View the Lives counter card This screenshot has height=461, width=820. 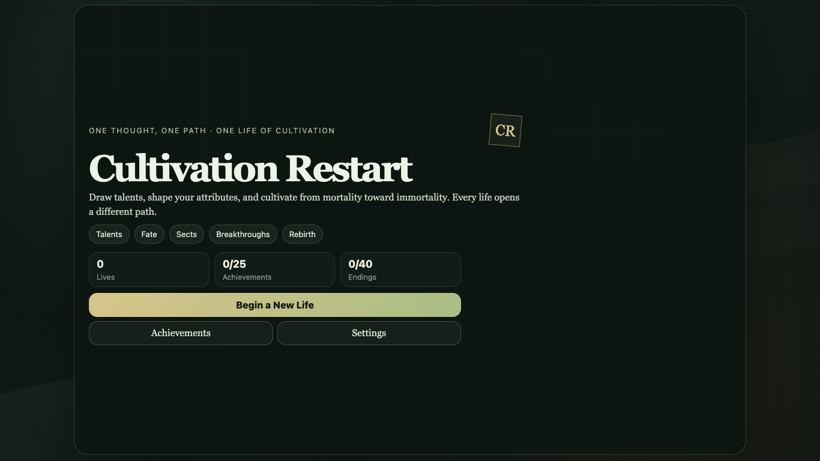149,270
